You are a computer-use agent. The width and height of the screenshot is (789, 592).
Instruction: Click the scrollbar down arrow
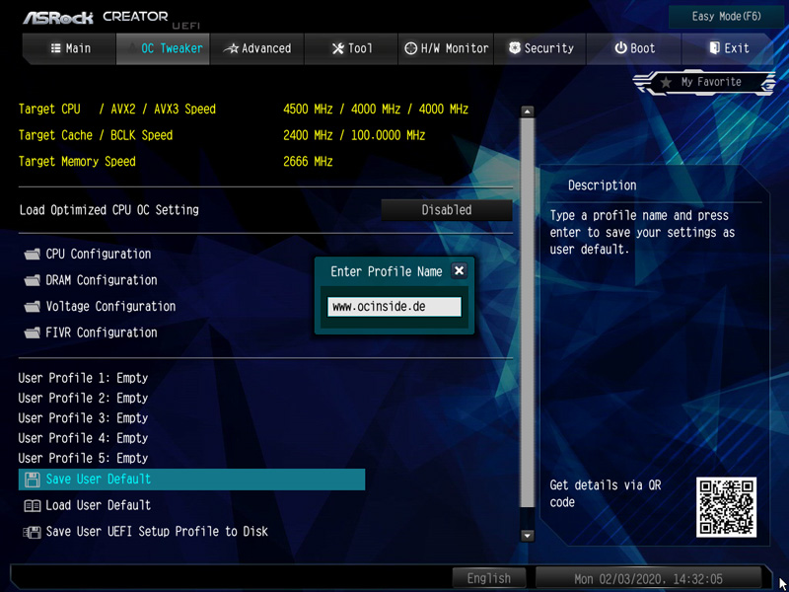(527, 535)
